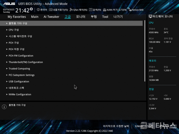Switch language via 한국어 label

coord(44,10)
